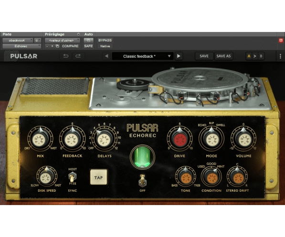Click the MIX dry/wet knob
This screenshot has height=237, width=285.
41,139
